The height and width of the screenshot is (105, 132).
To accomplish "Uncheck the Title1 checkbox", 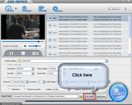I will coord(50,18).
